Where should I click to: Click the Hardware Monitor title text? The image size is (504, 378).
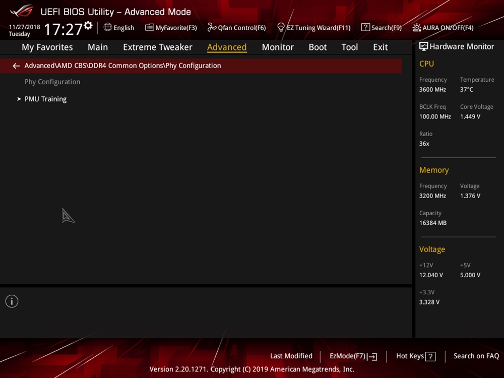pyautogui.click(x=462, y=46)
